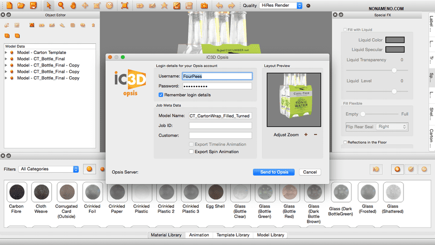Expand the Model - Carton Template item

tap(6, 53)
